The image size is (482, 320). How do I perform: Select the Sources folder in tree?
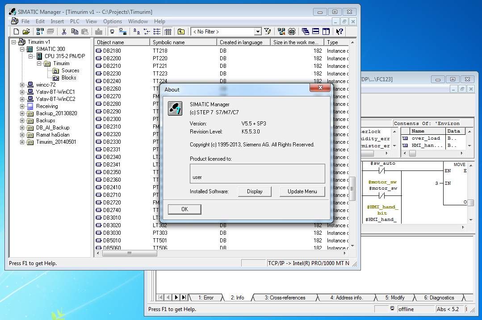tap(71, 71)
